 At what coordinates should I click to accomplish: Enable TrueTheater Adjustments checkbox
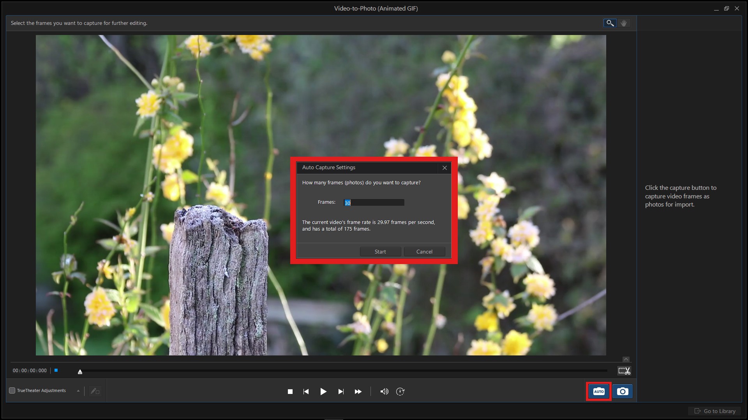click(12, 390)
